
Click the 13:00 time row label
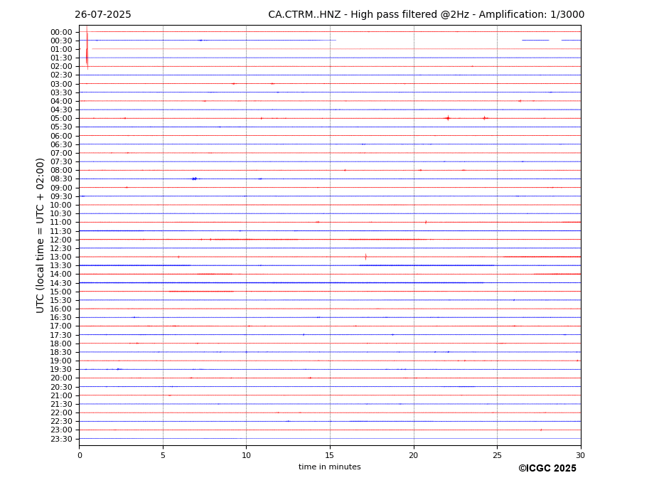click(x=61, y=257)
